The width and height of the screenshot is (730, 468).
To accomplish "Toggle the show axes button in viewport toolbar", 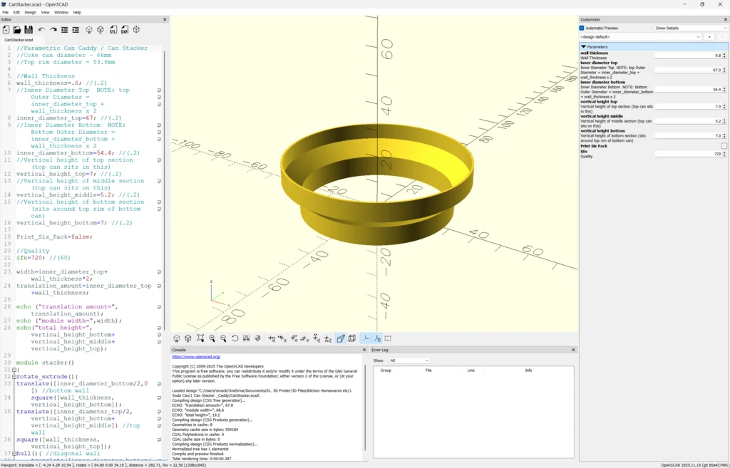I will [366, 338].
